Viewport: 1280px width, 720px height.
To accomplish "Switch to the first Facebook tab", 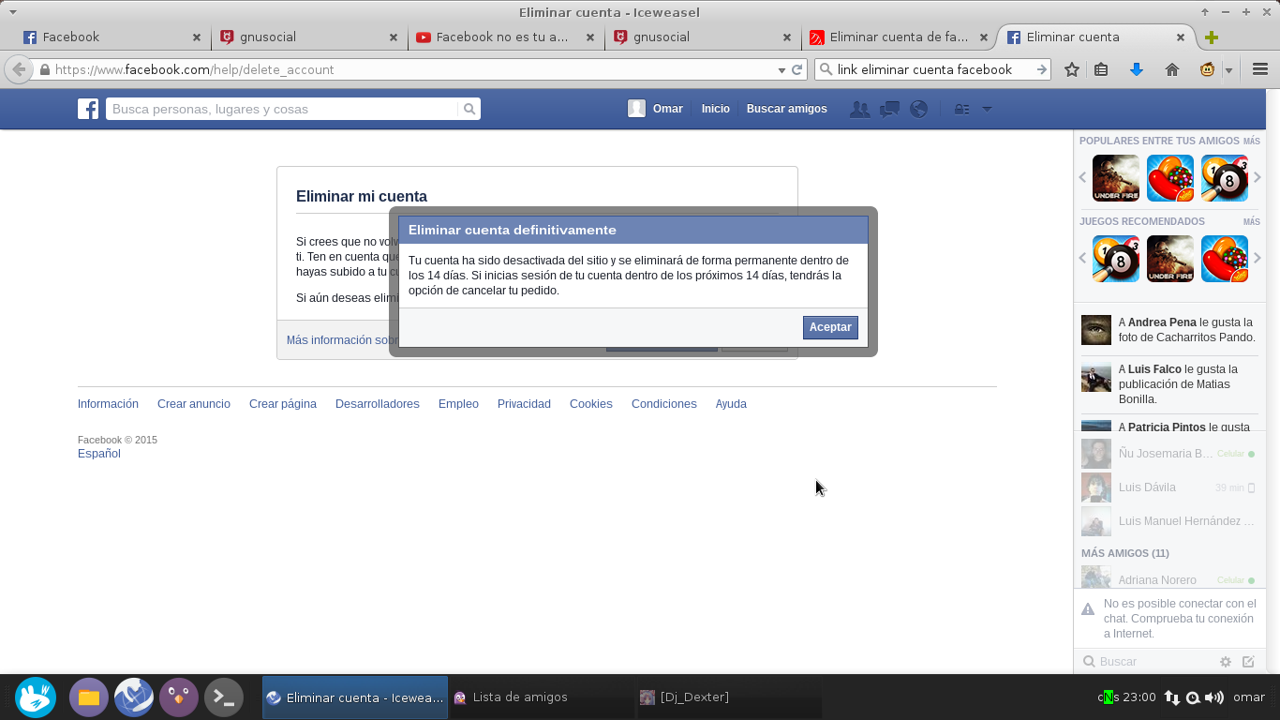I will (x=112, y=37).
